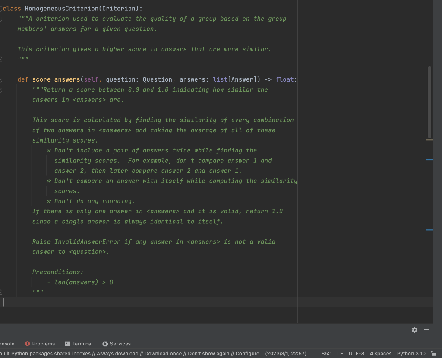This screenshot has height=358, width=442.
Task: Collapse the score_answers method via its gutter arrow
Action: click(x=2, y=79)
